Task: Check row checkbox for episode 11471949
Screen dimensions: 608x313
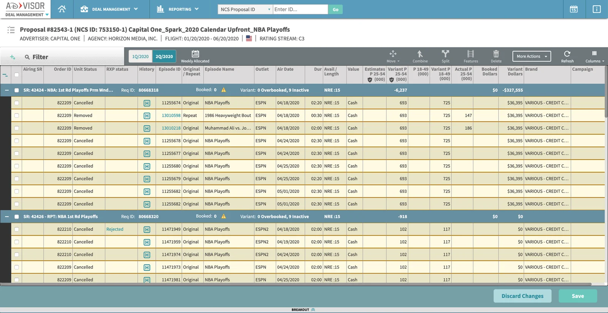Action: pos(16,229)
